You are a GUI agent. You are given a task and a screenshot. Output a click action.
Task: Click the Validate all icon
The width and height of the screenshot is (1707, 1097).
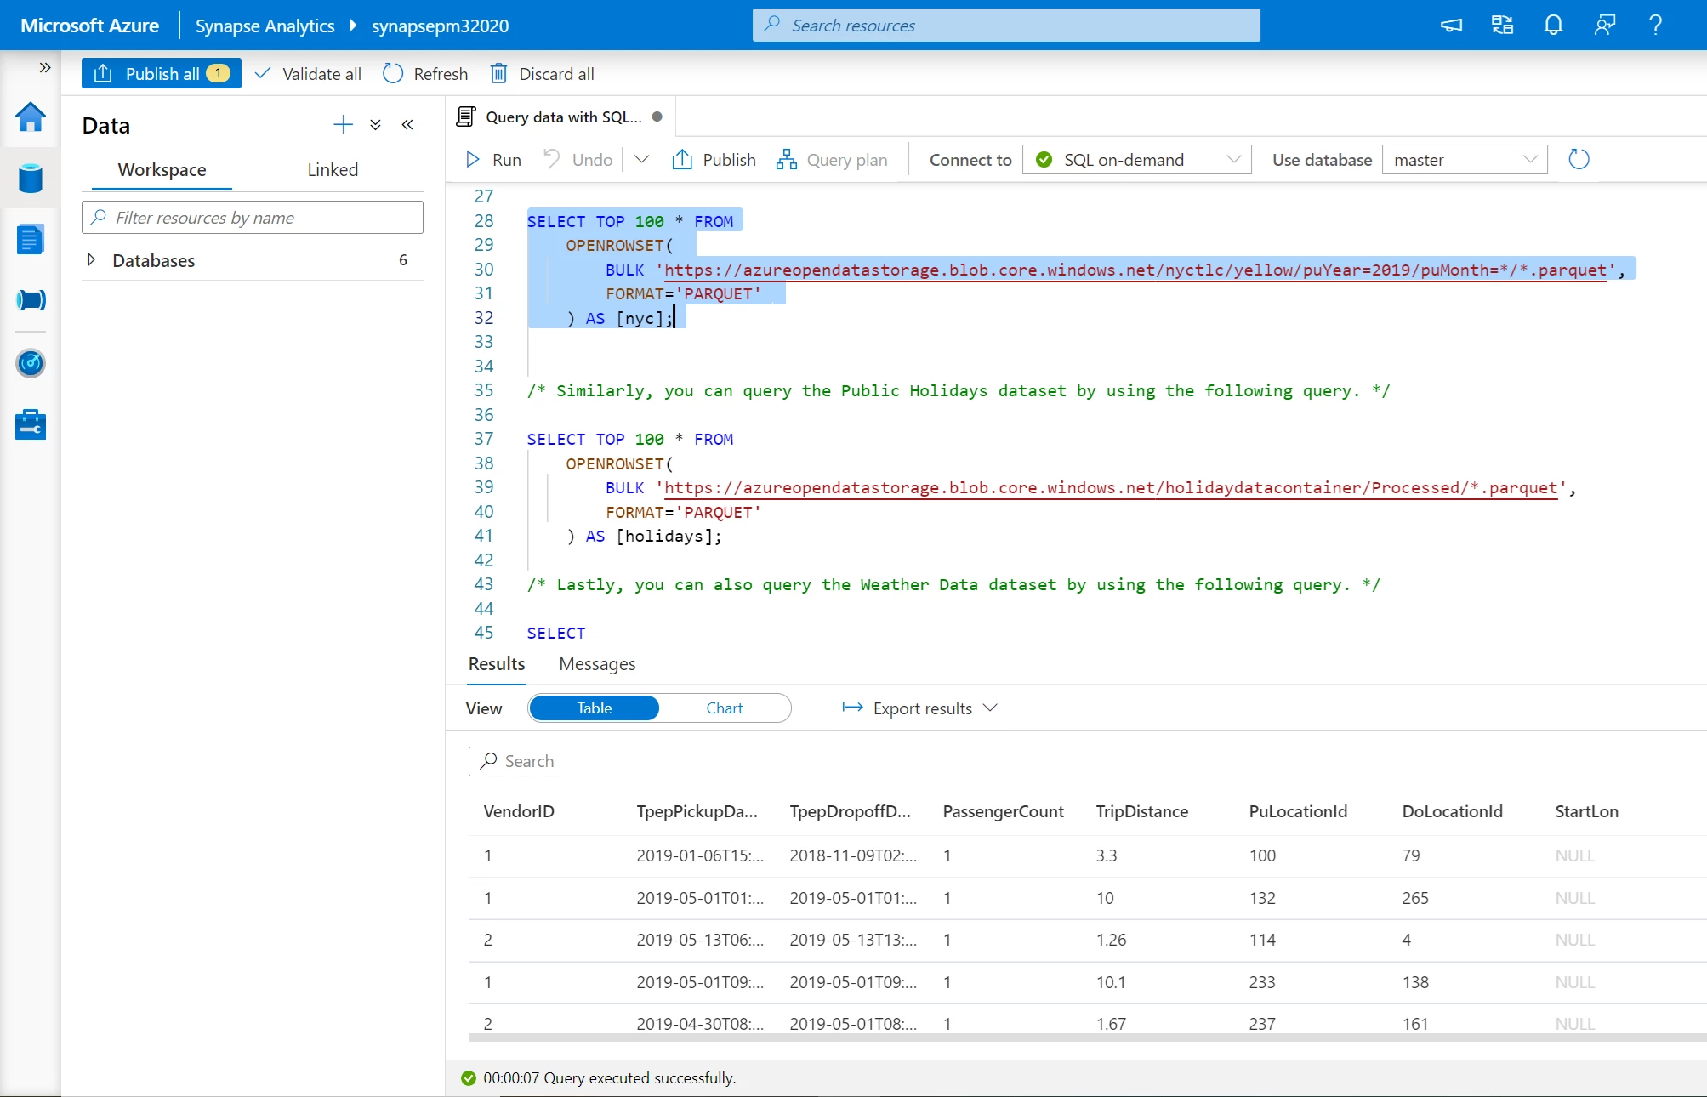306,72
